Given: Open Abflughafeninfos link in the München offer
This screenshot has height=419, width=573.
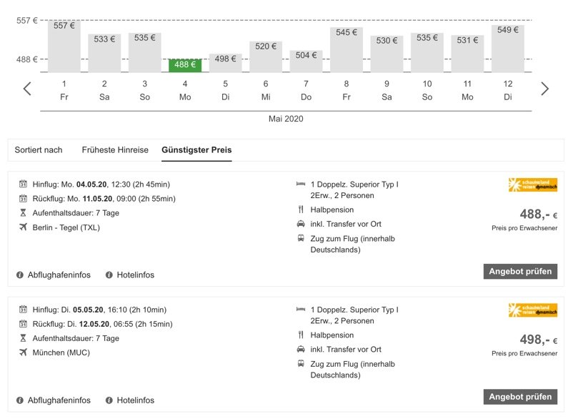Looking at the screenshot, I should tap(59, 400).
